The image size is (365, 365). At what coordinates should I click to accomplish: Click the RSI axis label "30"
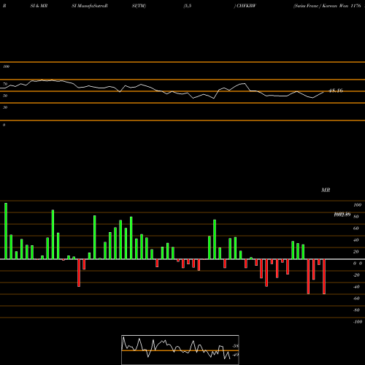click(x=5, y=107)
